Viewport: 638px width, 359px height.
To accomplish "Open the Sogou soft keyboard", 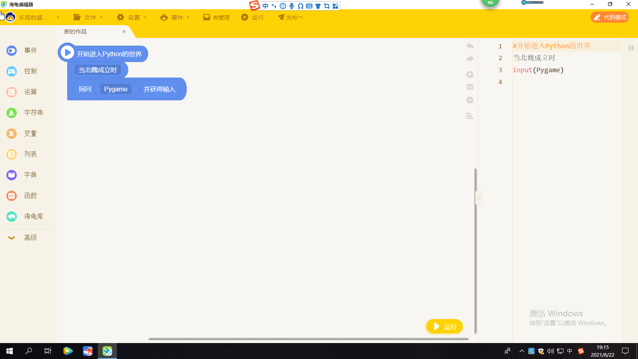I will click(309, 6).
